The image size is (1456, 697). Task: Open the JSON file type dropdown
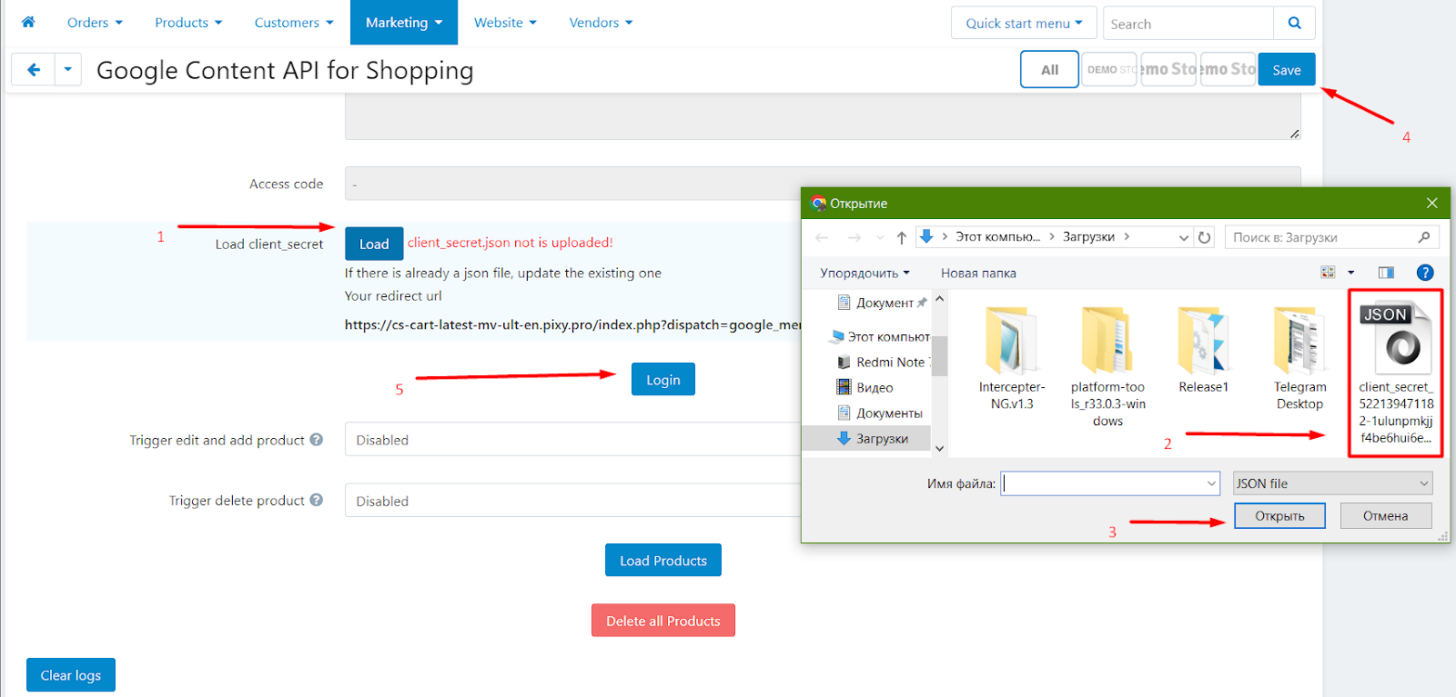(1332, 483)
